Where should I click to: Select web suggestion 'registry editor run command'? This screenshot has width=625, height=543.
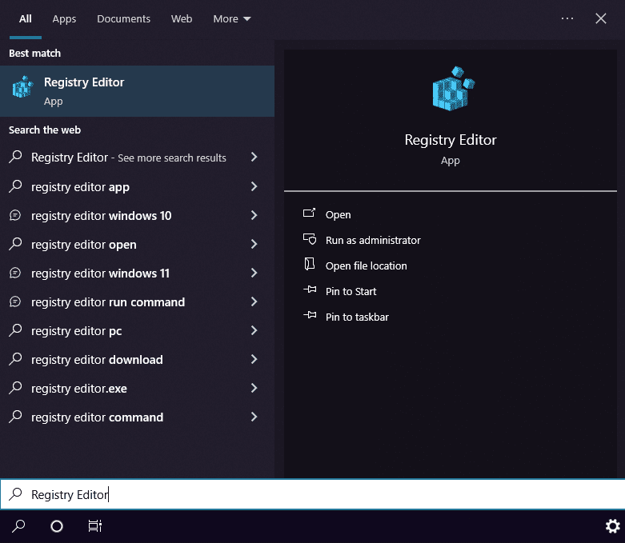(137, 302)
